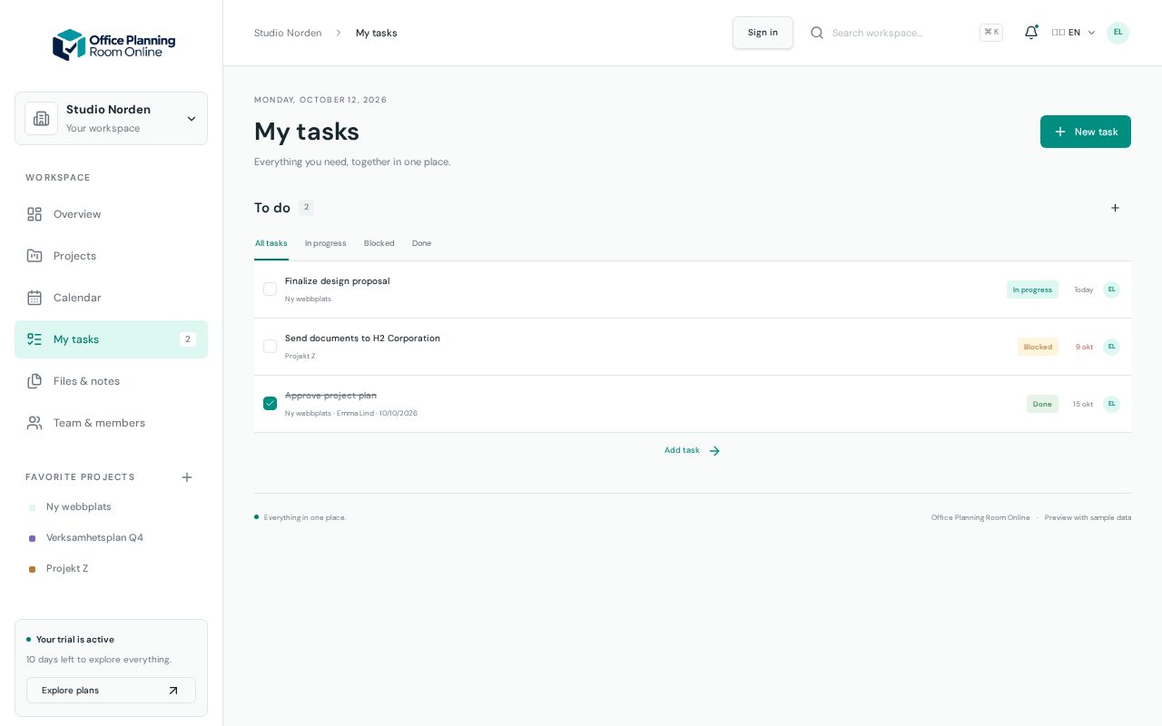Screen dimensions: 1162x726
Task: Click the search magnifier icon
Action: tap(817, 33)
